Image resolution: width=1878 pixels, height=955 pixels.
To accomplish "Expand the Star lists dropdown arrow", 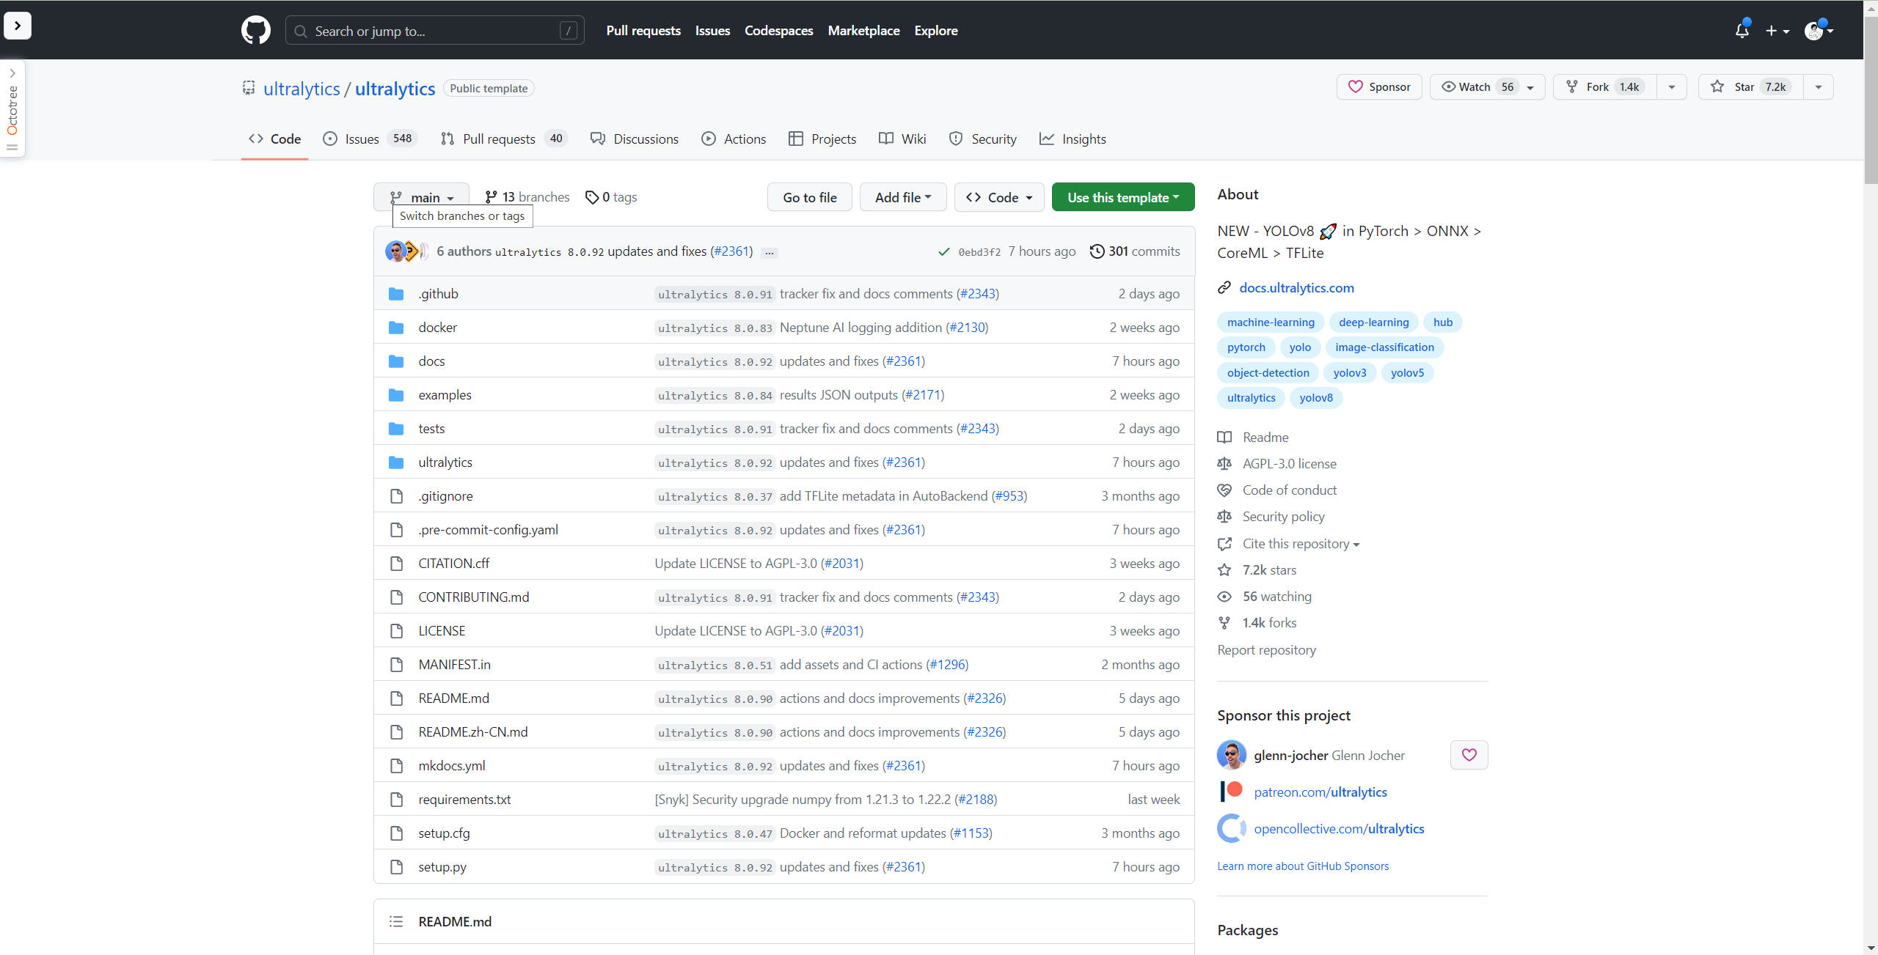I will click(1819, 87).
